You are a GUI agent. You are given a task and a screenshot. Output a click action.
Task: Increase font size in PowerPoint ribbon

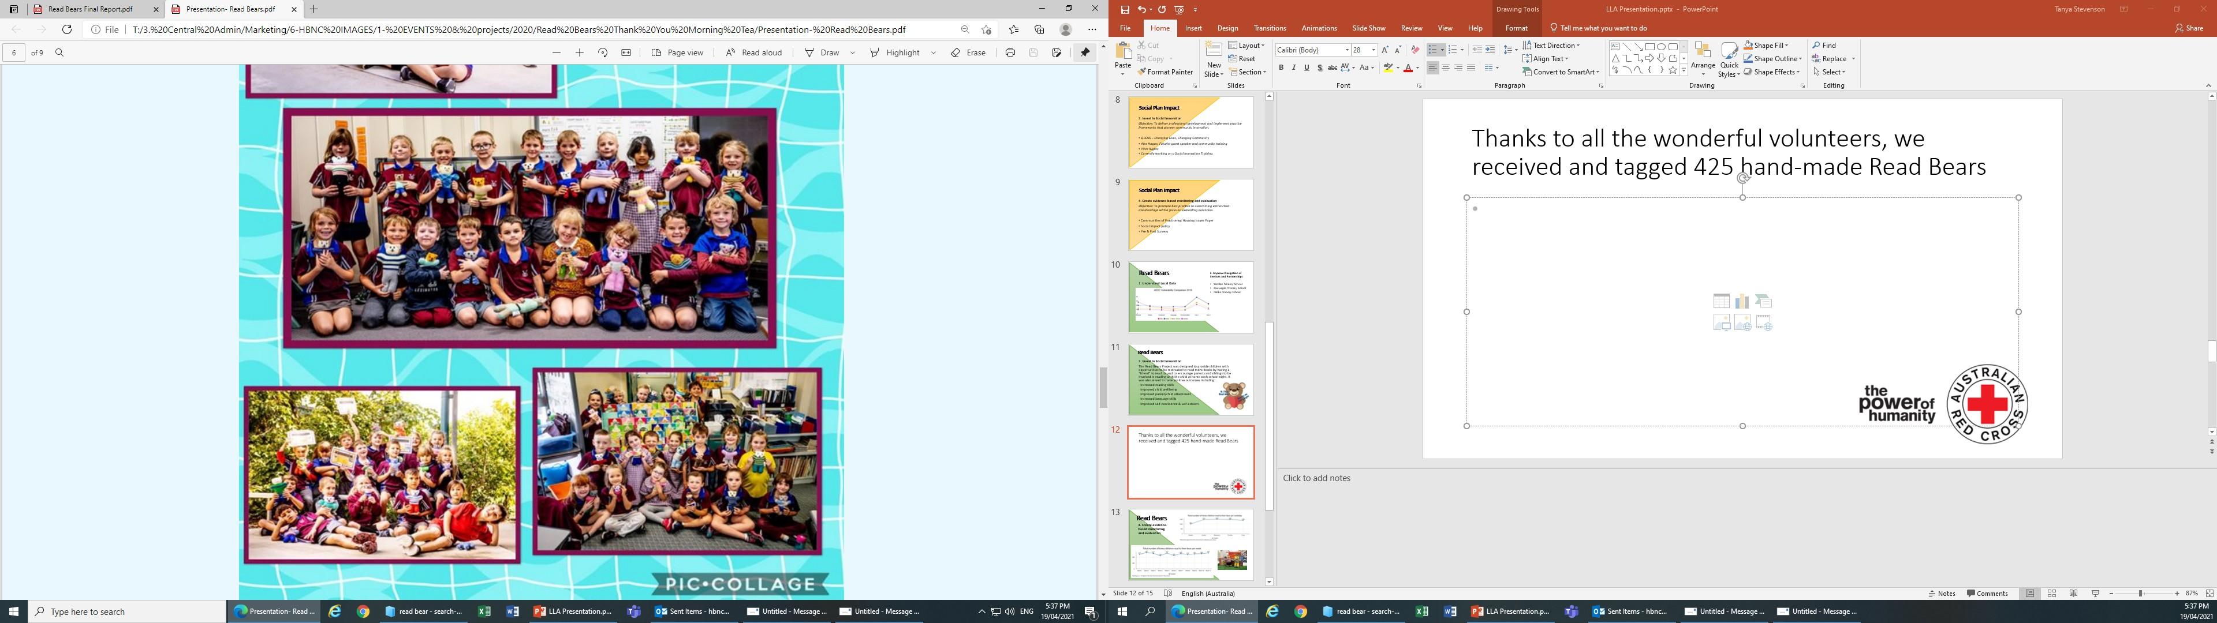(1385, 50)
